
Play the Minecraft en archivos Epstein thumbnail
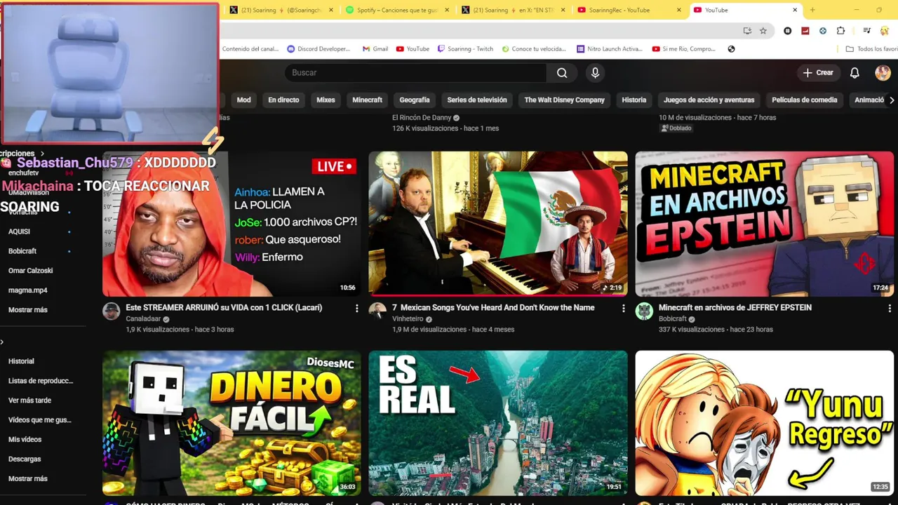765,224
